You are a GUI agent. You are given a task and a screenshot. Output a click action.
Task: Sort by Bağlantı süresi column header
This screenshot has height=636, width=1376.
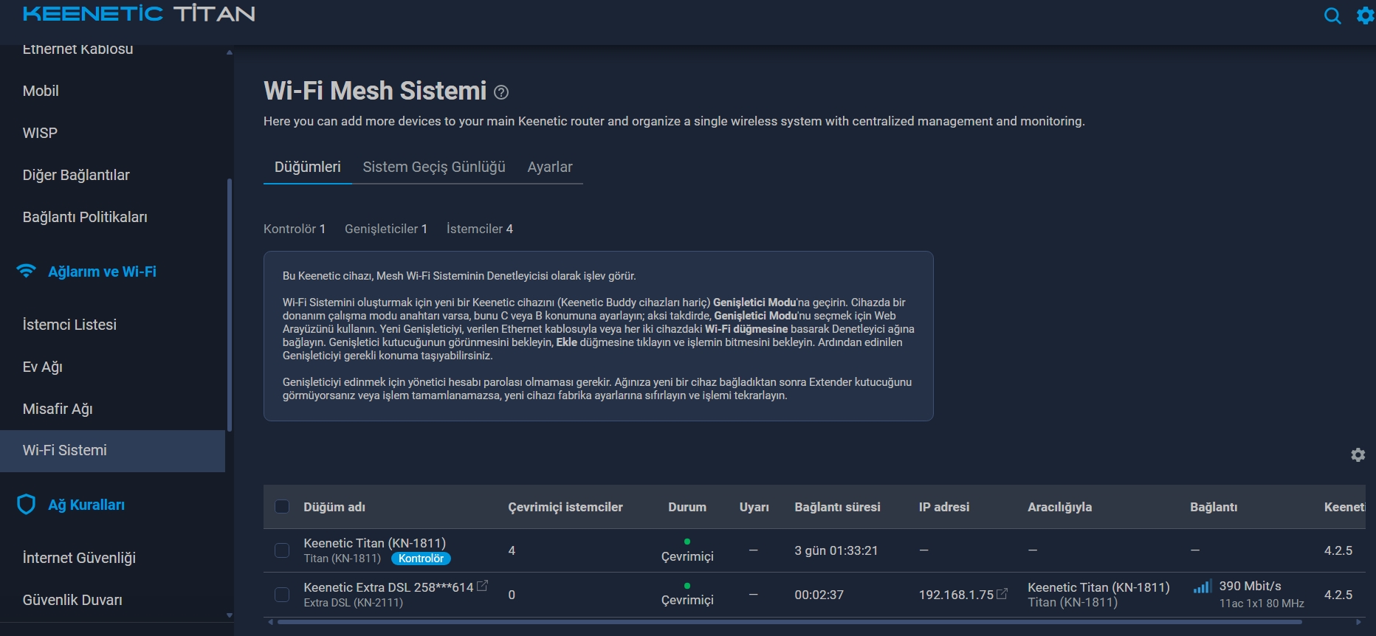click(837, 507)
